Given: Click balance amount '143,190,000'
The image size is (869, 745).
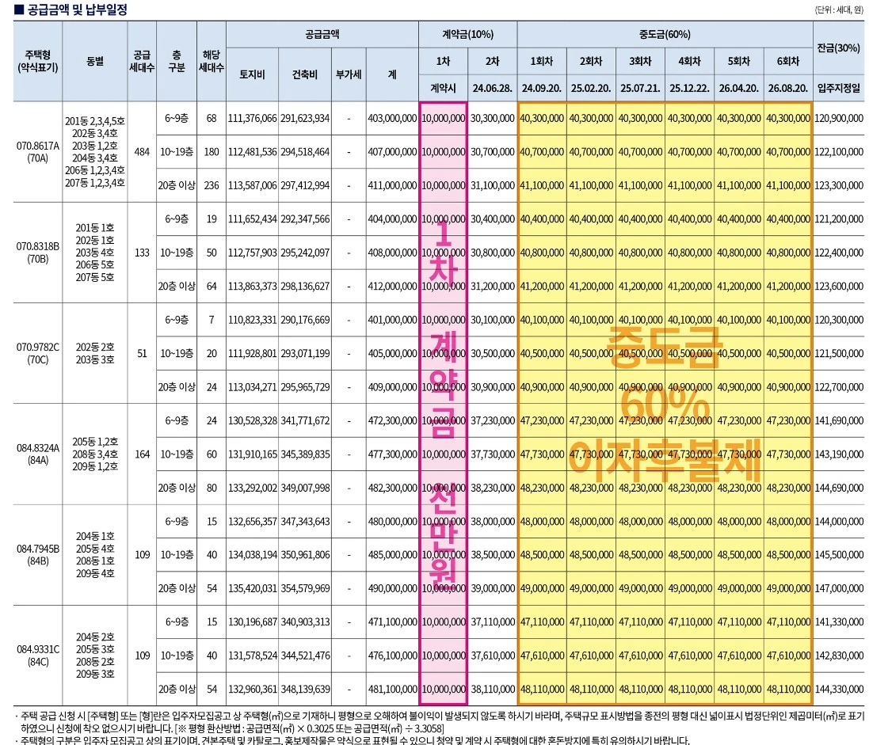Looking at the screenshot, I should pyautogui.click(x=839, y=454).
